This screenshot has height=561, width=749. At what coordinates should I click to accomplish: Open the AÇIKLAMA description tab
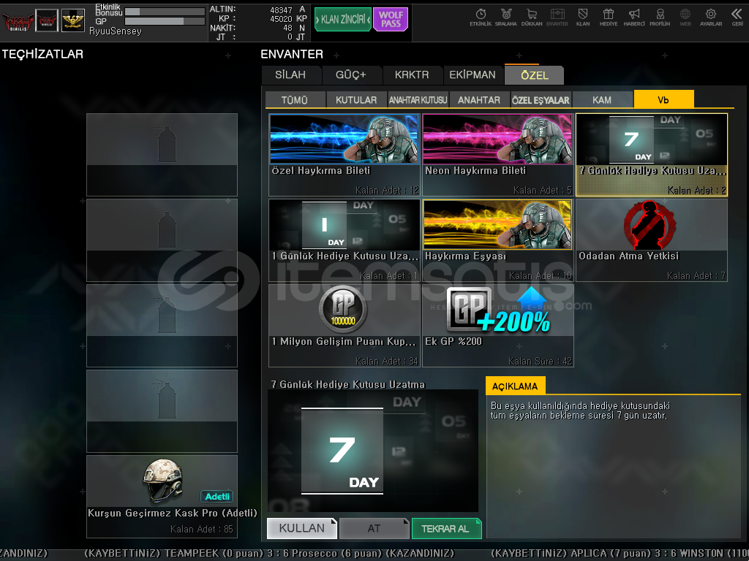pos(515,386)
